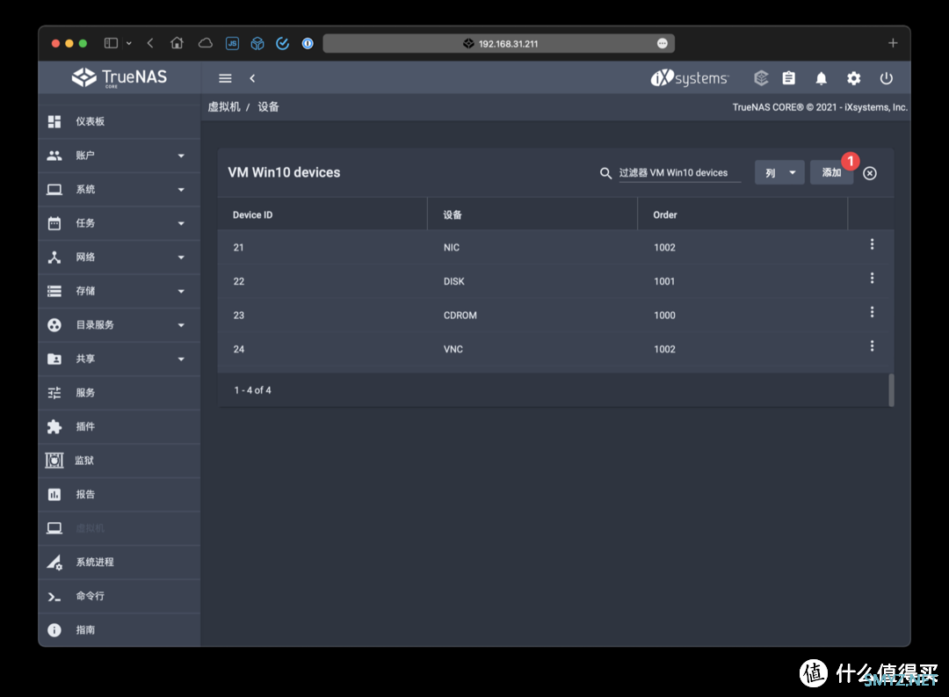This screenshot has width=949, height=697.
Task: Click the 添加 (Add) button
Action: [x=831, y=173]
